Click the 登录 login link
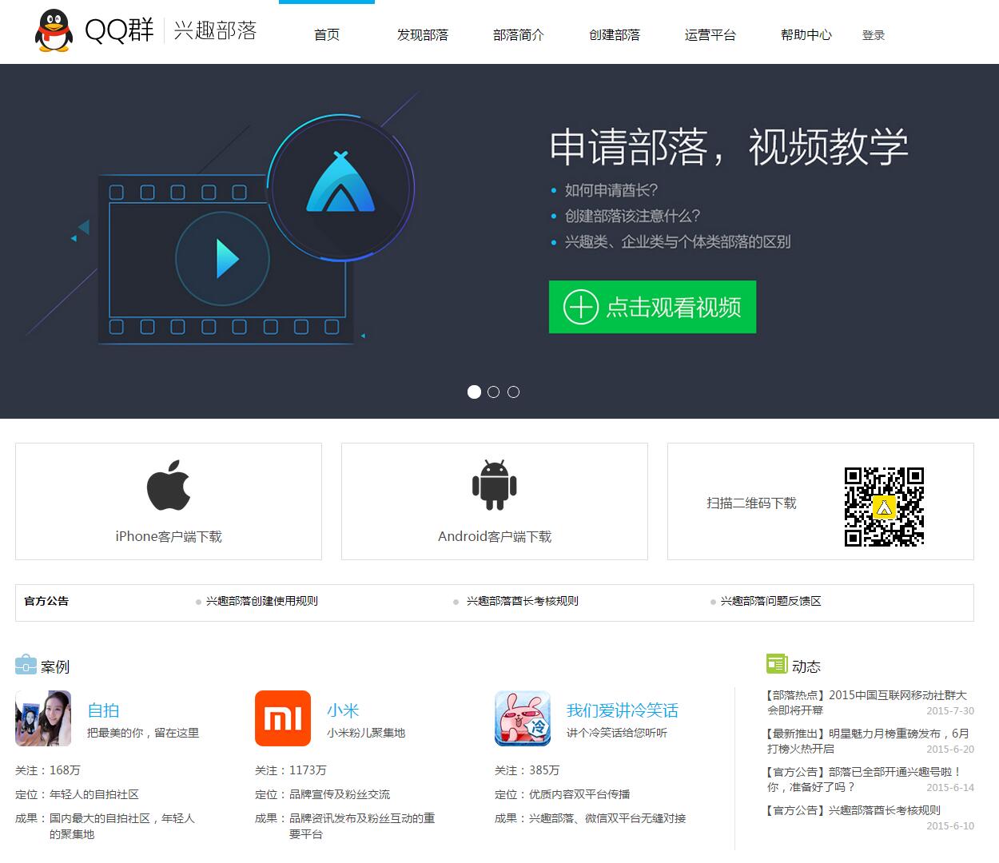The image size is (999, 863). coord(874,35)
